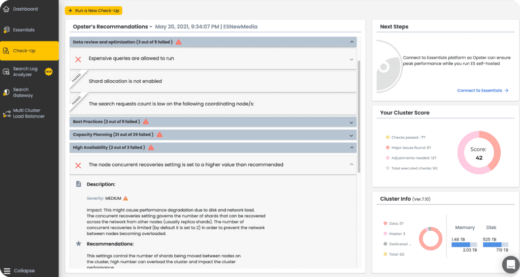This screenshot has width=520, height=277.
Task: Click the Severity: MEDIUM label
Action: pyautogui.click(x=104, y=198)
